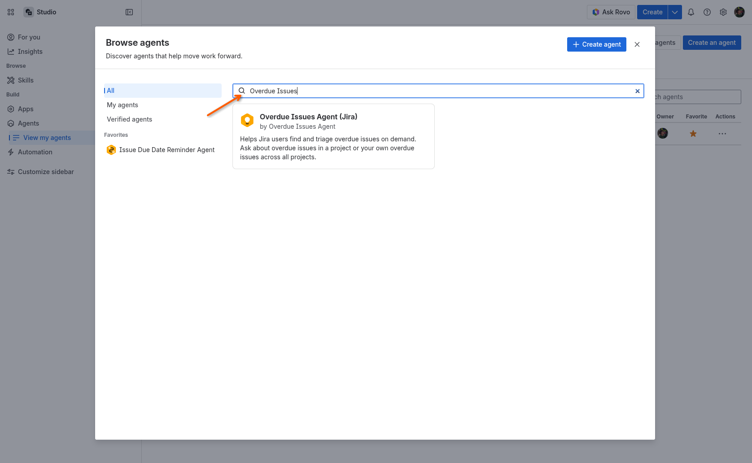Open Skills in the sidebar
Viewport: 752px width, 463px height.
click(47, 80)
